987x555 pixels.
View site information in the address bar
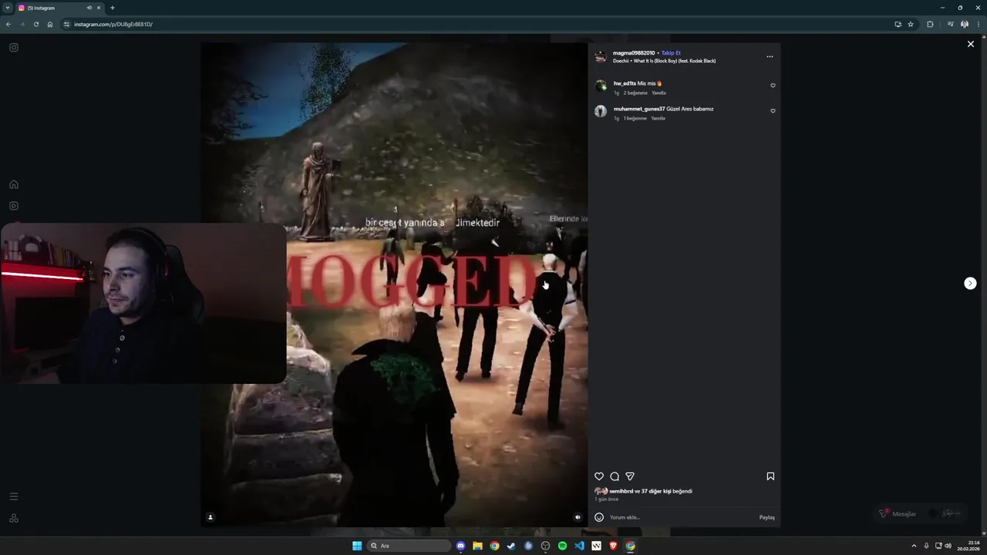click(67, 24)
